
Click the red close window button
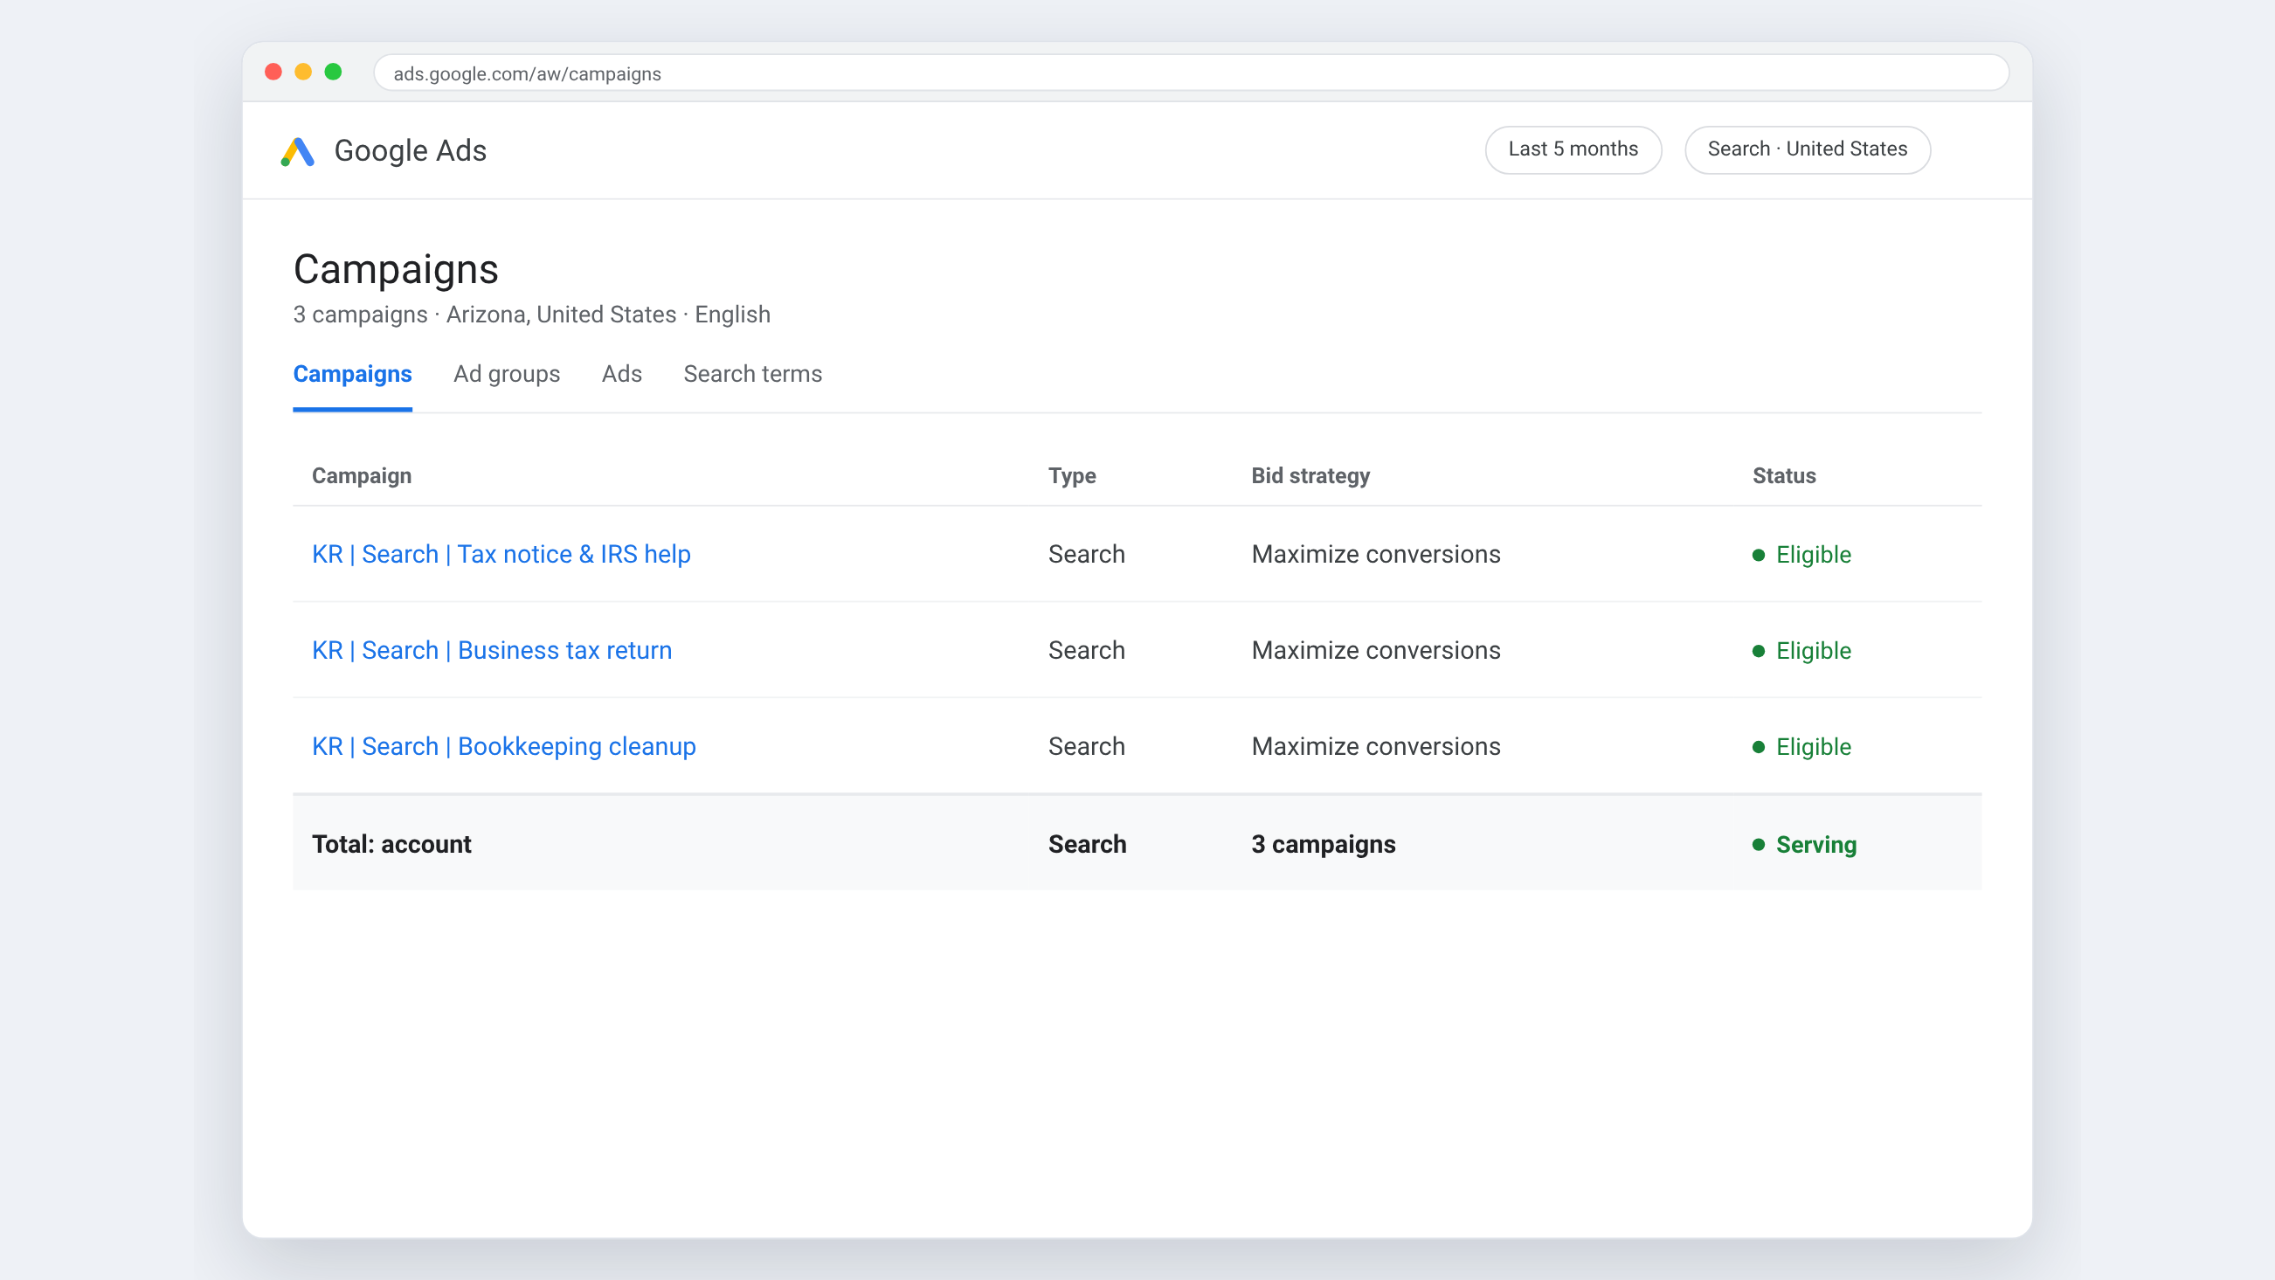click(273, 72)
